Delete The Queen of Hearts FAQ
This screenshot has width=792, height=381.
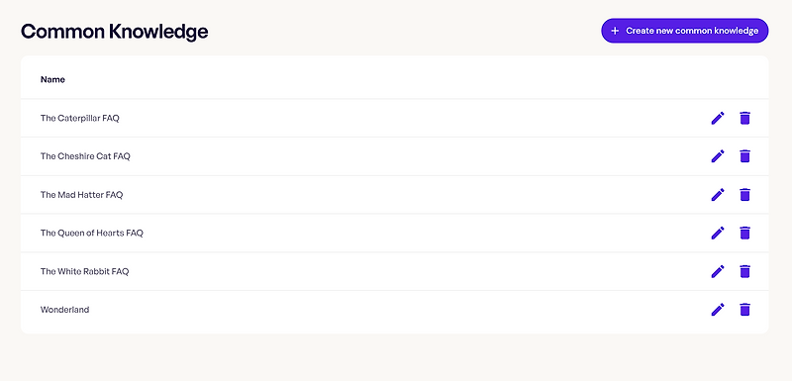[x=744, y=234]
